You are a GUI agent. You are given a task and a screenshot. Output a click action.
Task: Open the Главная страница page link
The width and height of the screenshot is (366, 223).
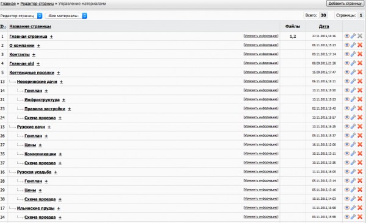click(28, 37)
